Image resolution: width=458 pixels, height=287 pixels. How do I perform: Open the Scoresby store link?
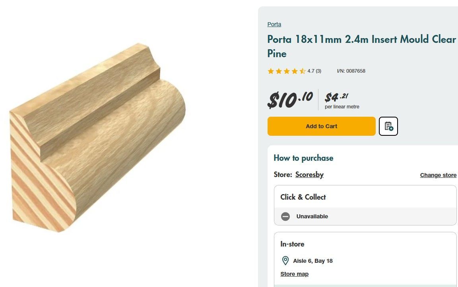pos(309,174)
